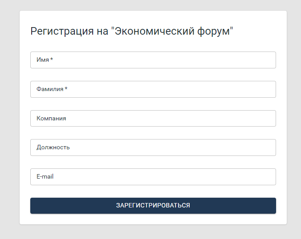Click the "Должность" placeholder text
Viewport: 301px width, 239px height.
click(53, 147)
